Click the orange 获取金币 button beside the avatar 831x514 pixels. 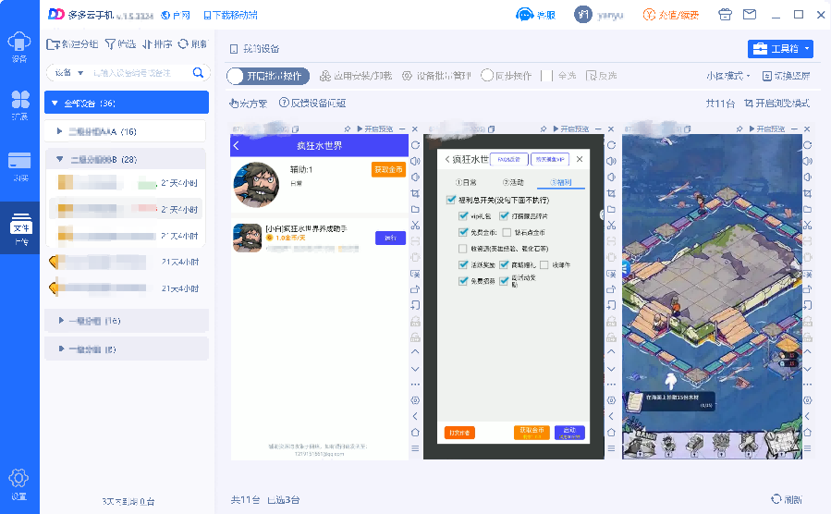388,169
